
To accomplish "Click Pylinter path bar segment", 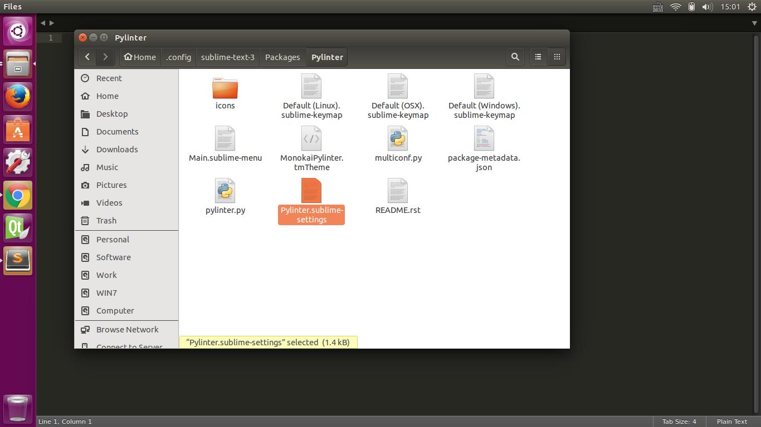I will [327, 57].
